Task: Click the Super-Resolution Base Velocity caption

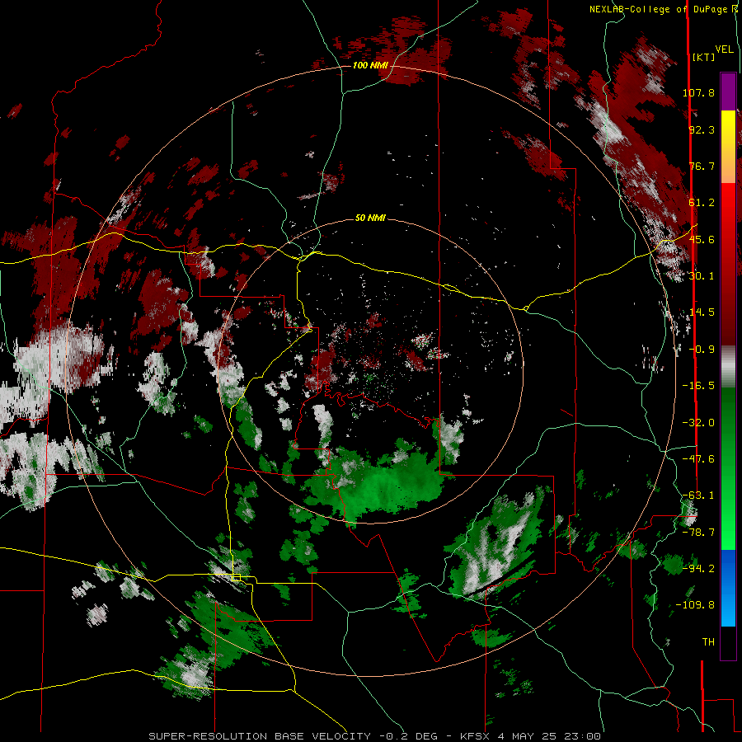Action: click(374, 736)
